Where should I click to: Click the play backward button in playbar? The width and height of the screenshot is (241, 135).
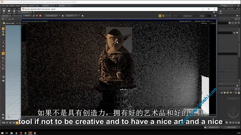coord(14,123)
